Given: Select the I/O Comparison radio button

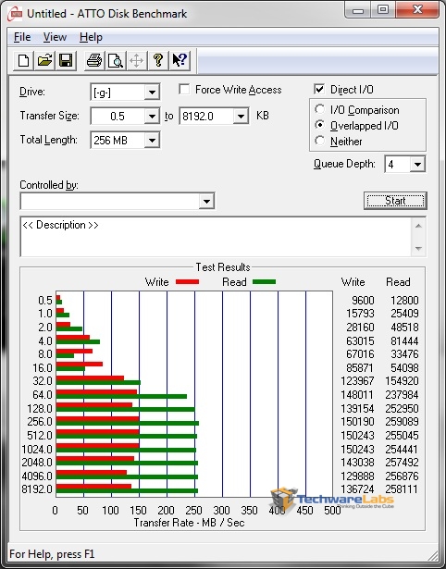Looking at the screenshot, I should 320,109.
